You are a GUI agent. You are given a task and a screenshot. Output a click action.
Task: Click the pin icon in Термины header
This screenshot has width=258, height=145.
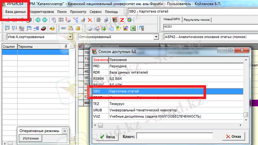[x=66, y=46]
